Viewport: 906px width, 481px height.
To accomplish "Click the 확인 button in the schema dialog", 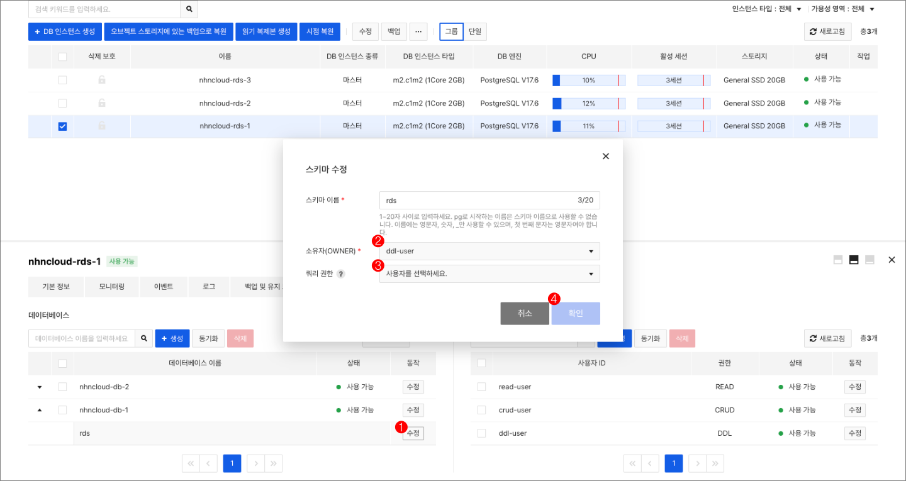I will tap(575, 313).
